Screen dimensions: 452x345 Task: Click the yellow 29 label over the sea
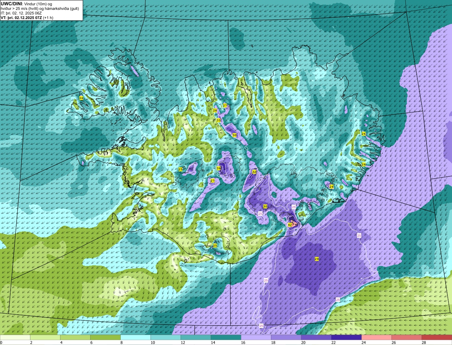click(x=317, y=259)
